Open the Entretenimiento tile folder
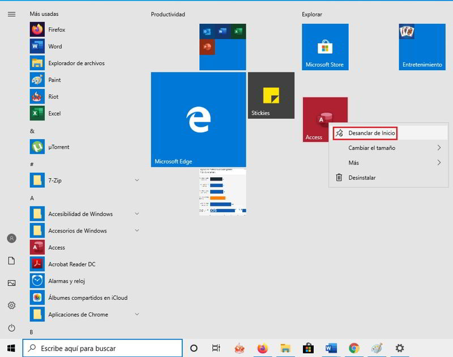The width and height of the screenshot is (453, 357). coord(422,47)
